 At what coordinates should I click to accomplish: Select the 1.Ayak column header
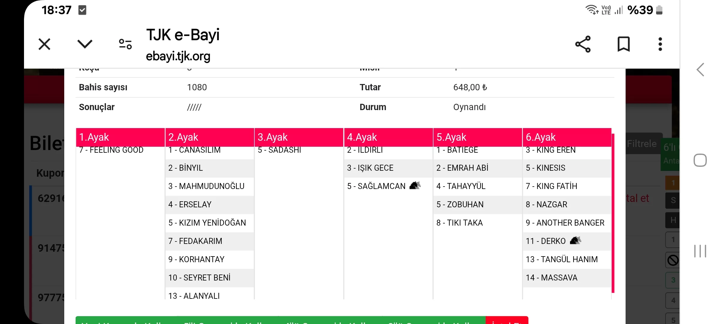[x=120, y=137]
